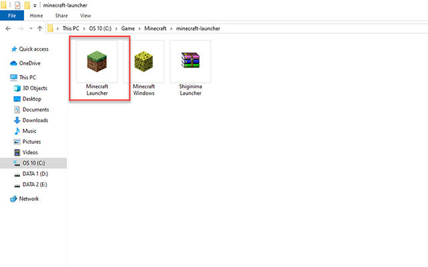Open the Videos folder
The width and height of the screenshot is (428, 267).
click(31, 152)
